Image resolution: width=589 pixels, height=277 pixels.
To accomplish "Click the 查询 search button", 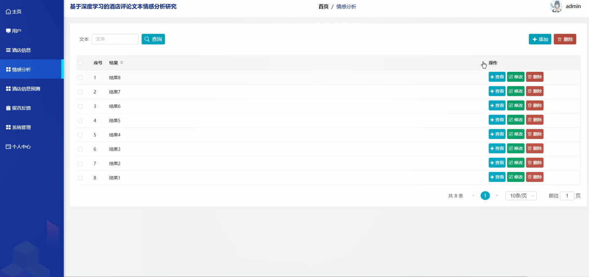I will click(153, 39).
